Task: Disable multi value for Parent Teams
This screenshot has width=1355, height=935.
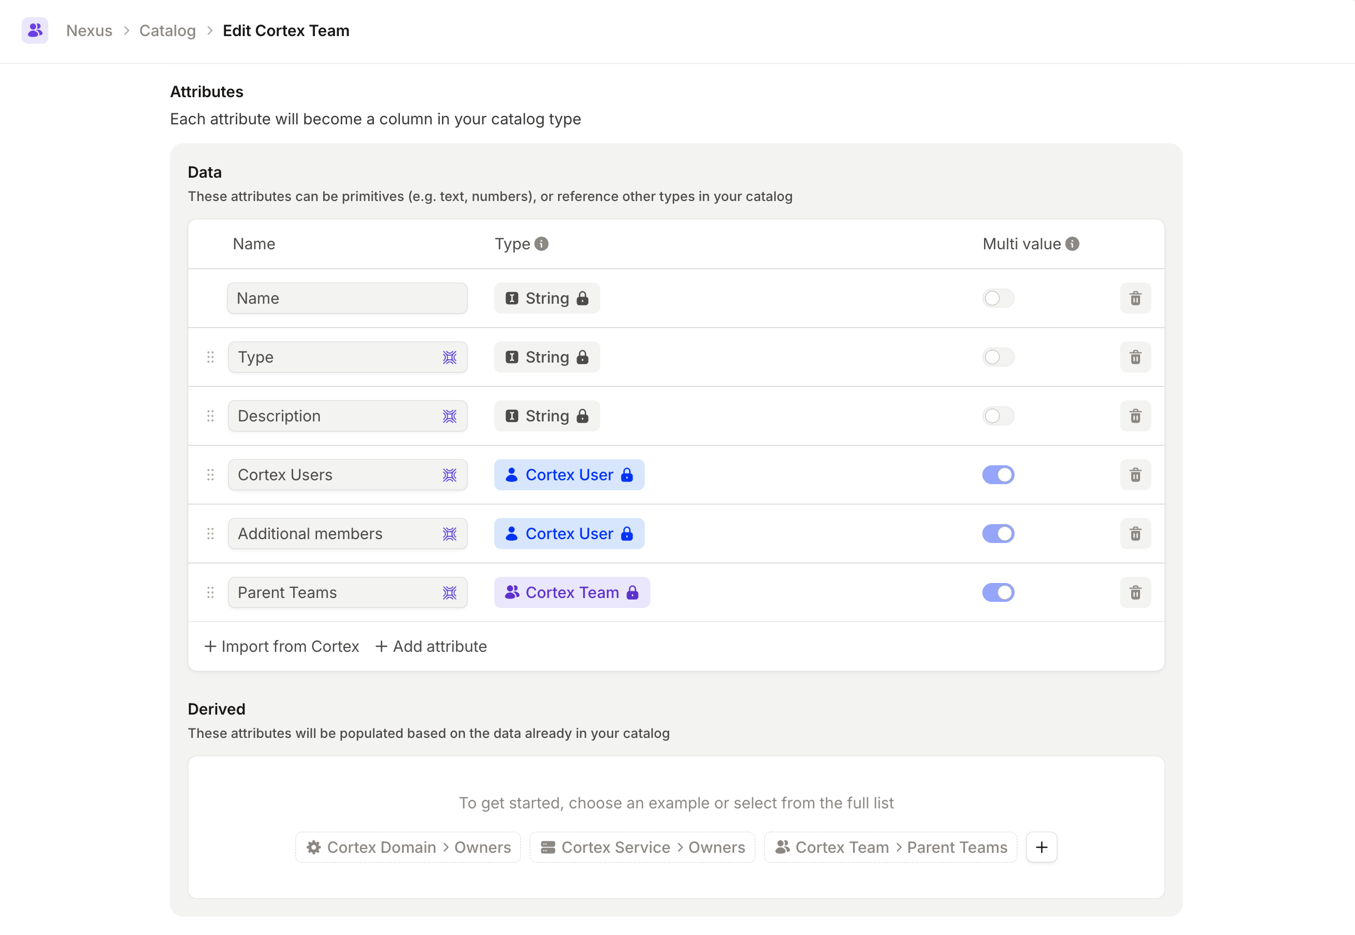Action: (998, 592)
